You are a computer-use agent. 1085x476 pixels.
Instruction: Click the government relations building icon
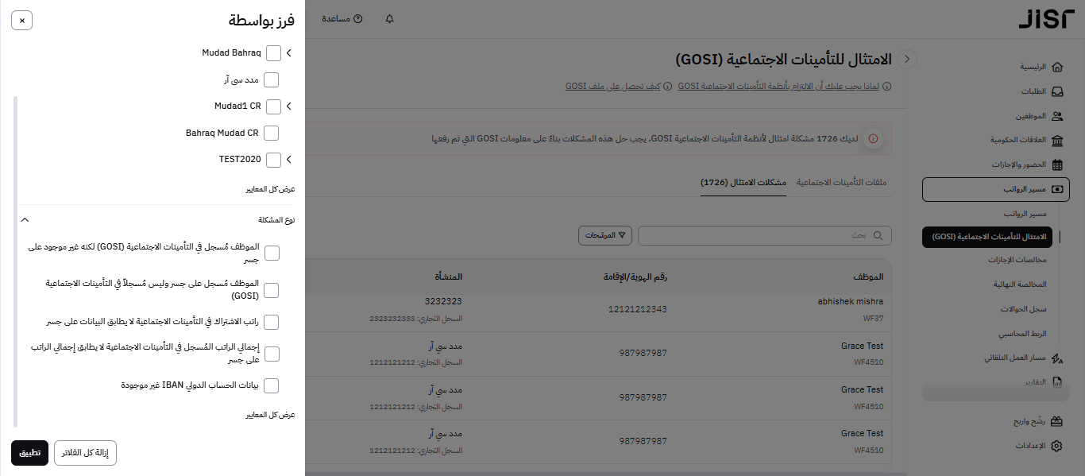click(1056, 141)
